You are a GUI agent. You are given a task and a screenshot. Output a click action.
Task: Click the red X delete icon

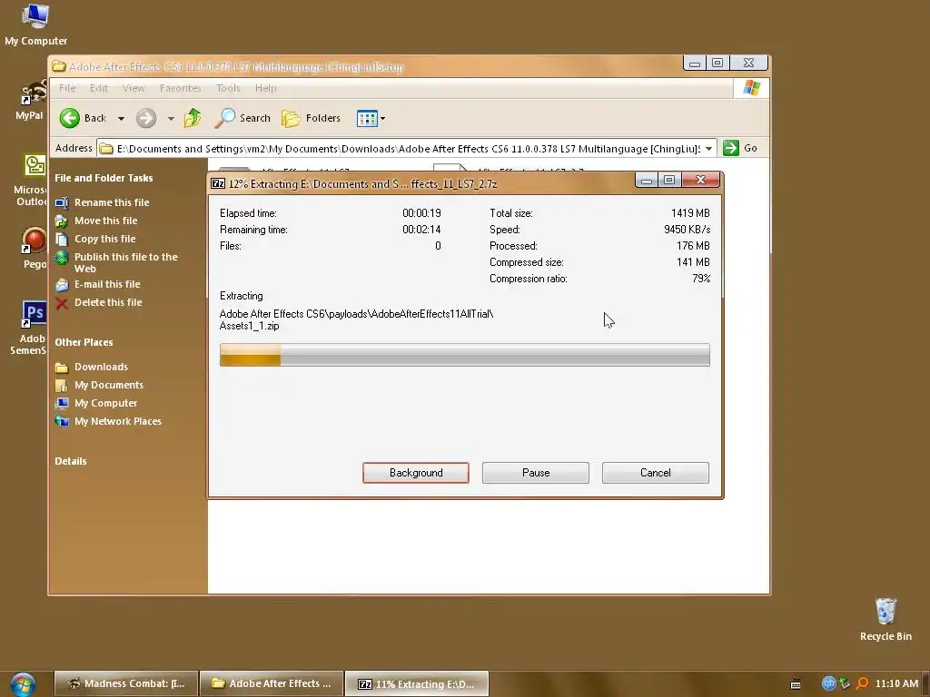(62, 303)
